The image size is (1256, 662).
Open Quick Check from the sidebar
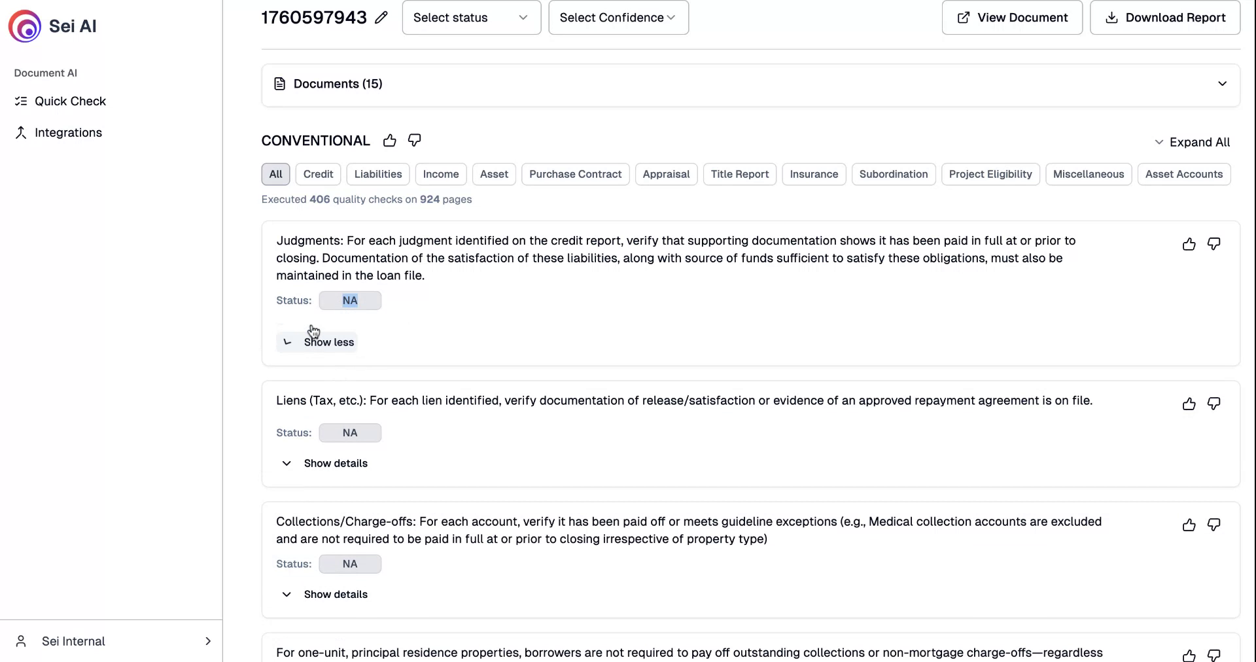click(x=71, y=101)
